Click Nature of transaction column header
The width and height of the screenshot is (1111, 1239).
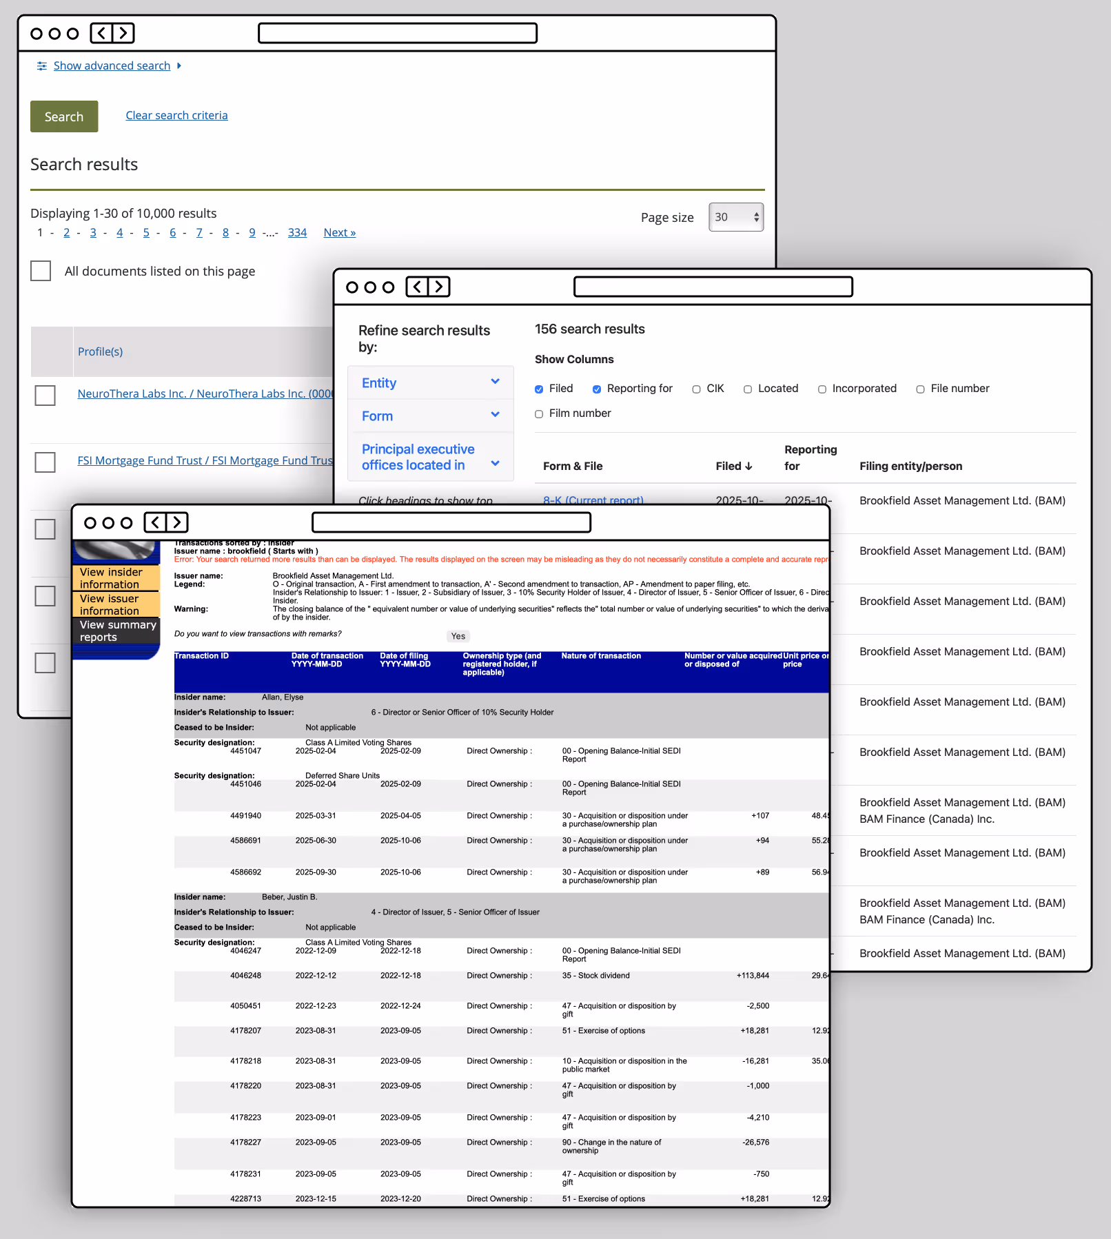pyautogui.click(x=601, y=656)
